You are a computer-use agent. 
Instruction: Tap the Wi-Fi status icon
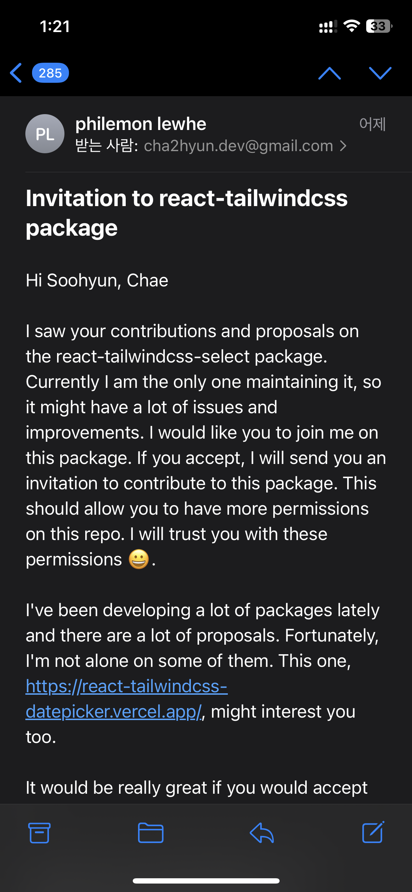[x=351, y=26]
